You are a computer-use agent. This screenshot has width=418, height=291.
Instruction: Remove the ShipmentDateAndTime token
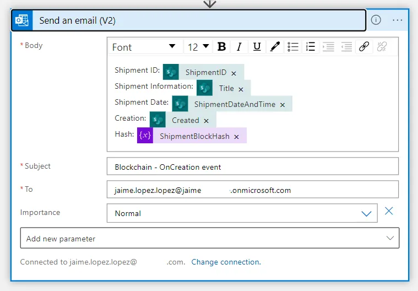point(283,105)
